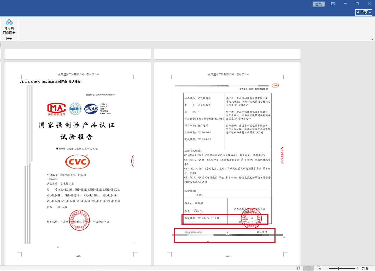375x271 pixels.
Task: Click the 'GB 4706.1-2005' standard line
Action: 225,155
